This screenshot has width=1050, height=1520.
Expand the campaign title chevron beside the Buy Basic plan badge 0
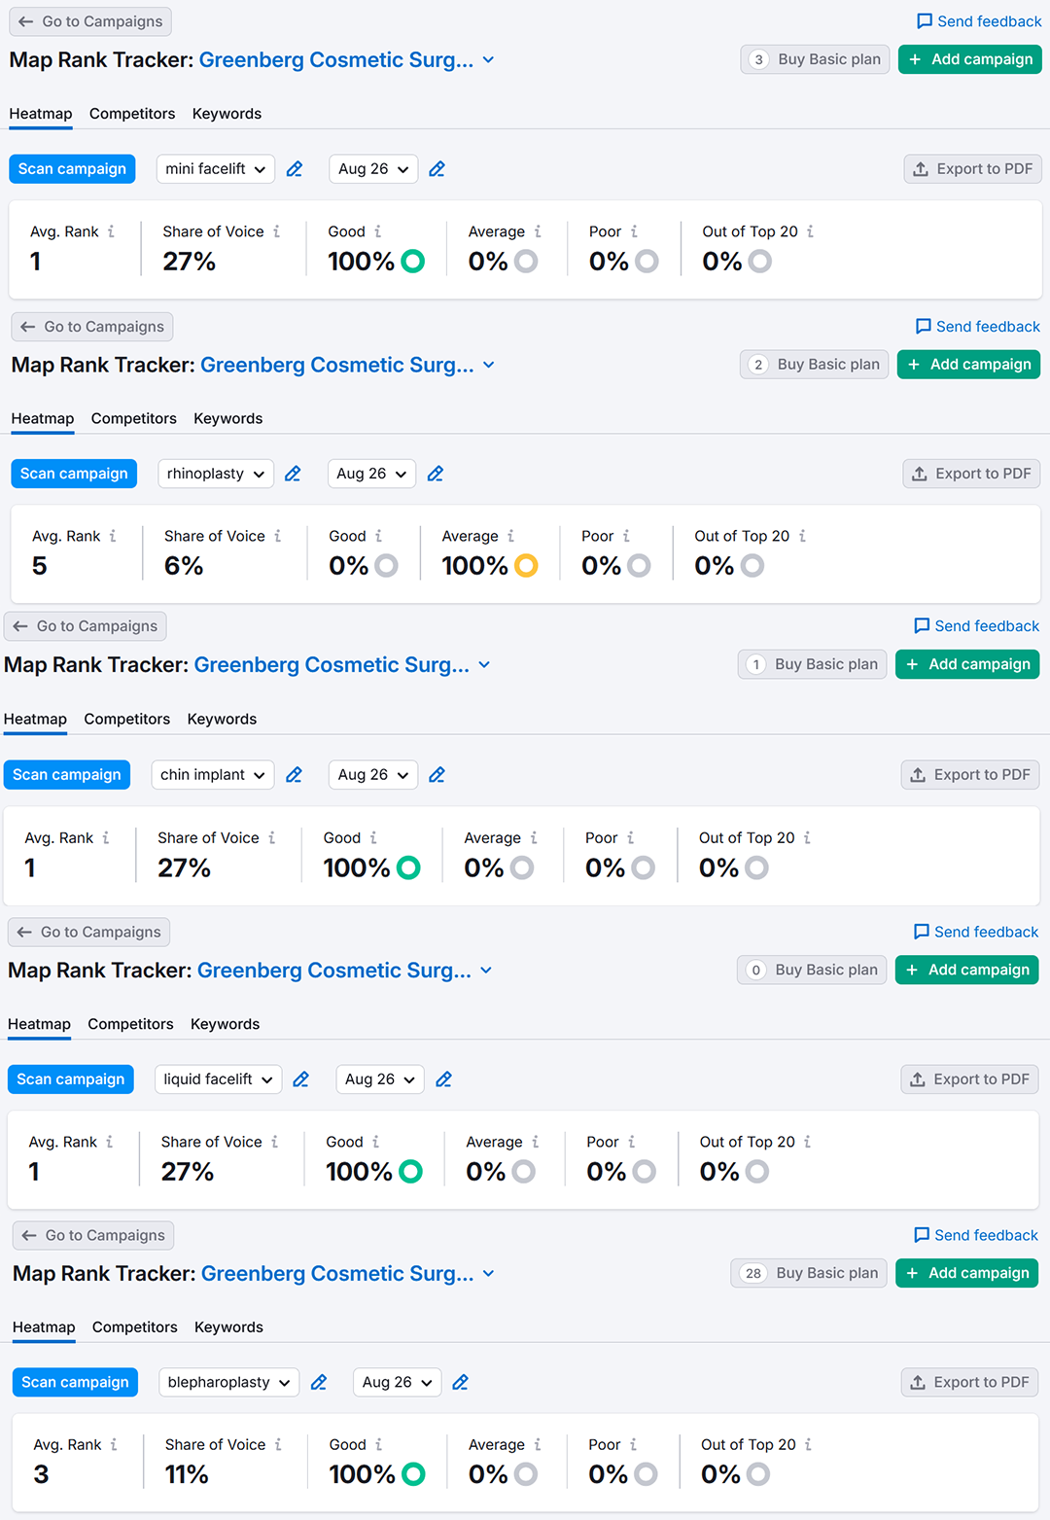pos(486,971)
